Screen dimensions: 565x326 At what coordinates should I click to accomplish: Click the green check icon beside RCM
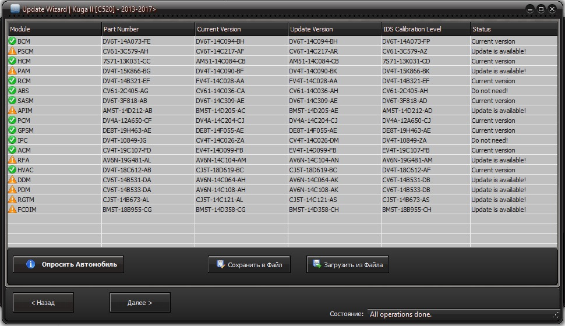(x=12, y=81)
